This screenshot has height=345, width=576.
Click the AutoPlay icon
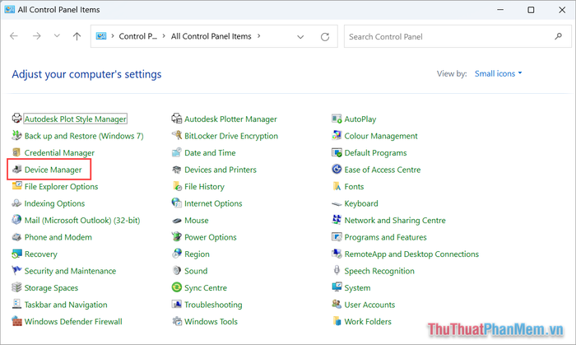pos(337,119)
